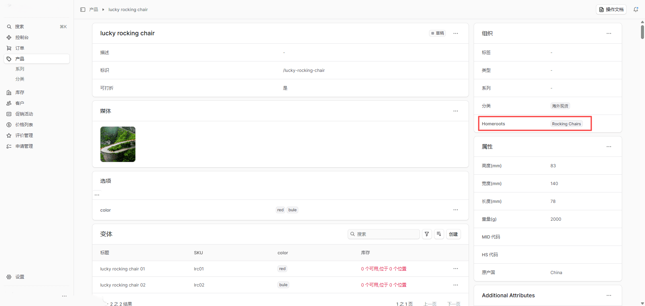The width and height of the screenshot is (645, 306).
Task: Toggle the sidebar collapse icon
Action: point(83,9)
